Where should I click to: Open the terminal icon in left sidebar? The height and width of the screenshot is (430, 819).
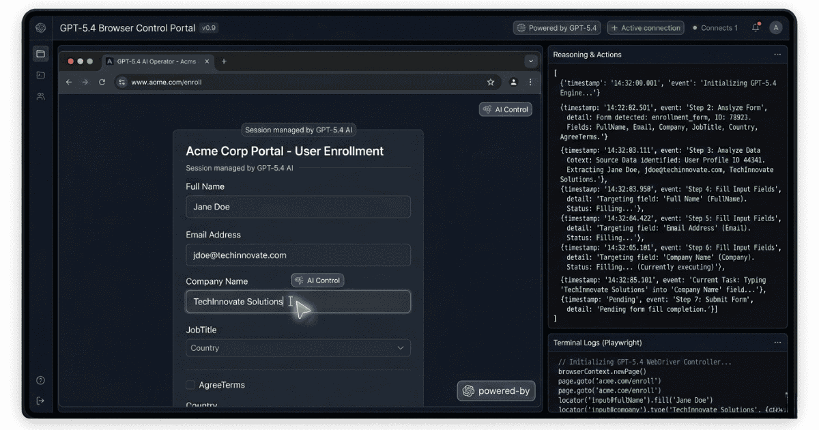click(40, 75)
